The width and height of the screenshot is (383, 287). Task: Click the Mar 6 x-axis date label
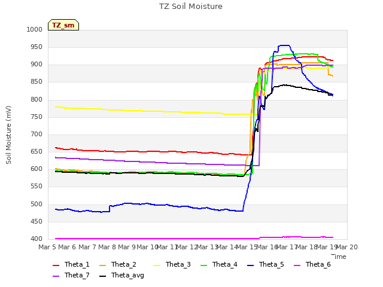67,247
